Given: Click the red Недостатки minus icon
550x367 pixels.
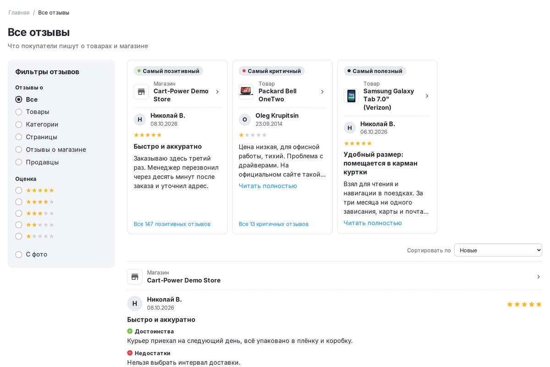Looking at the screenshot, I should click(x=130, y=353).
